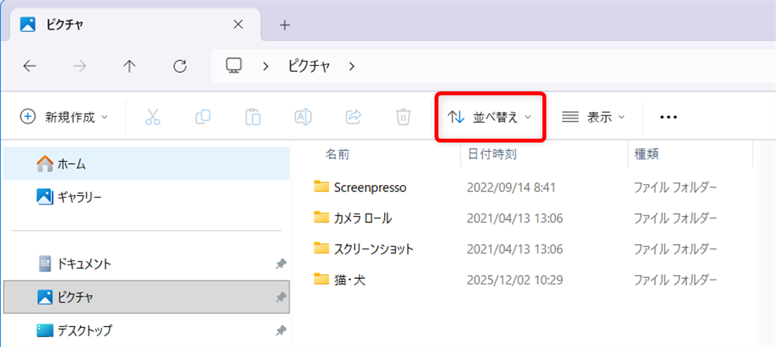
Task: Click the Screenpresso folder icon
Action: tap(322, 187)
